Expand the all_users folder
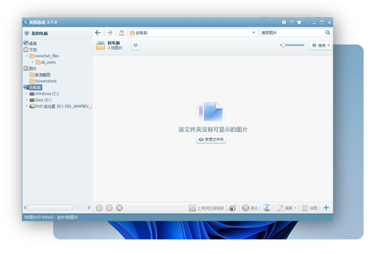The image size is (381, 254). tap(33, 62)
